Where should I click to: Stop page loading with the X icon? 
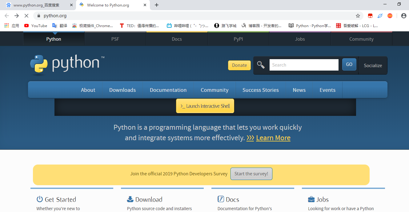[26, 16]
